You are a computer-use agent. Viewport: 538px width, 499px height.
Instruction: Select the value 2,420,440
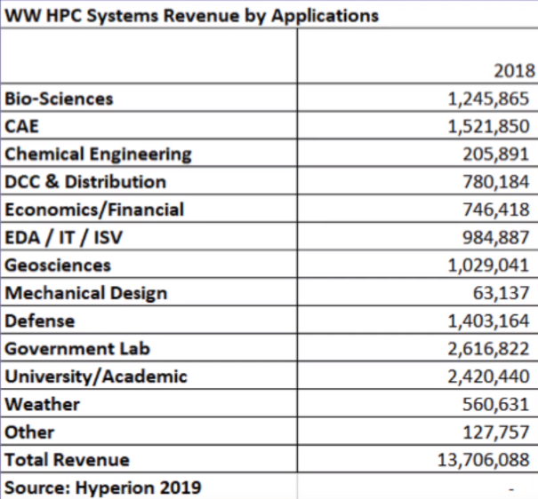tap(488, 376)
